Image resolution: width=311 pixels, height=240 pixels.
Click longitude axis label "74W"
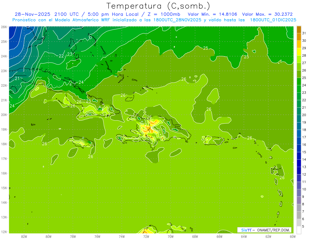(x=122, y=236)
